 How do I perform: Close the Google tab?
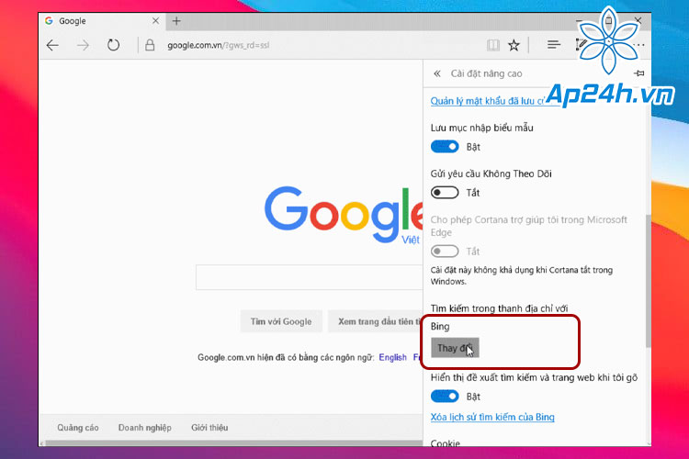(x=155, y=20)
